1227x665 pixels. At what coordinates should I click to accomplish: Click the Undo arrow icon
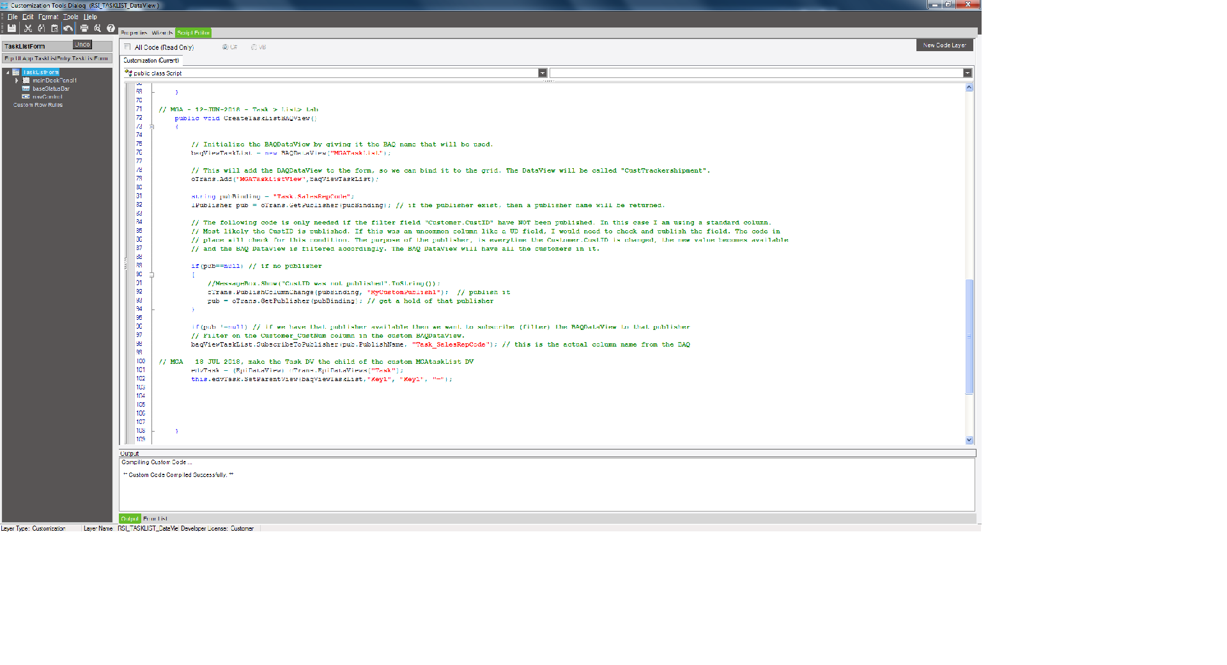[x=68, y=28]
